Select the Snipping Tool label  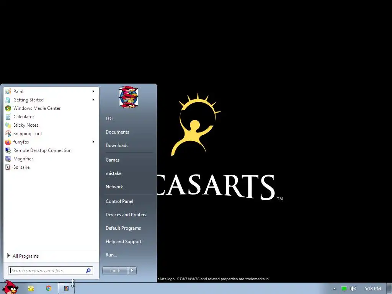(28, 134)
